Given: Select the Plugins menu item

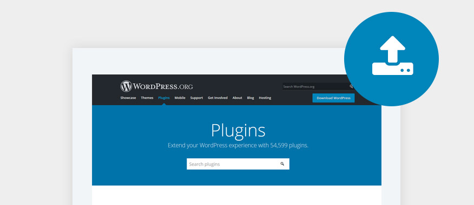Looking at the screenshot, I should point(164,98).
